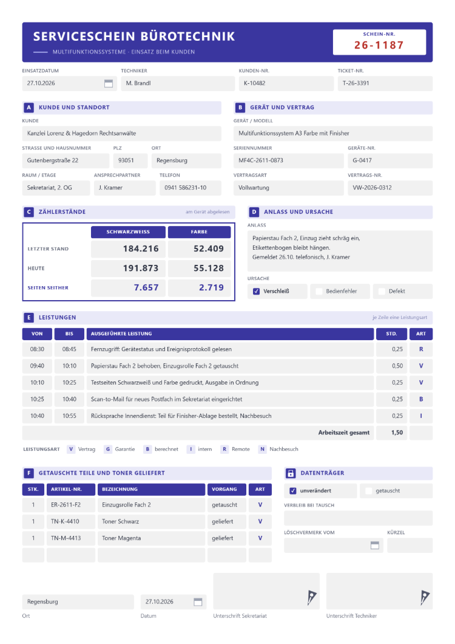Click the Ticket-Nr. field T-26-3391

385,83
